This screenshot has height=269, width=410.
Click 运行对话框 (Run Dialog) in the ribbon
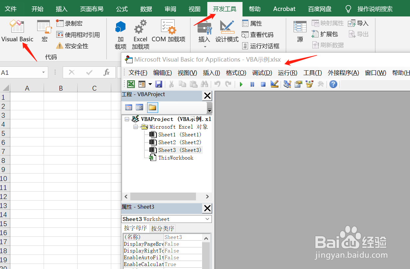click(261, 46)
